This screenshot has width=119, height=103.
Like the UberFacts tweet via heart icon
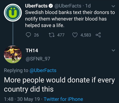tap(75, 35)
